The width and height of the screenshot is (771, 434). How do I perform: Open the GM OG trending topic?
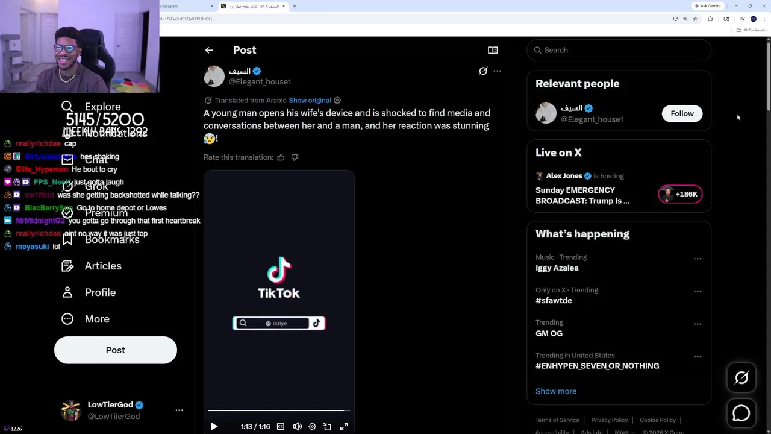(549, 333)
